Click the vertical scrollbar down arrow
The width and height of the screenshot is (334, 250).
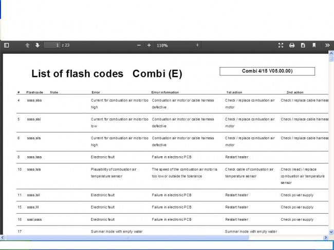pyautogui.click(x=331, y=232)
